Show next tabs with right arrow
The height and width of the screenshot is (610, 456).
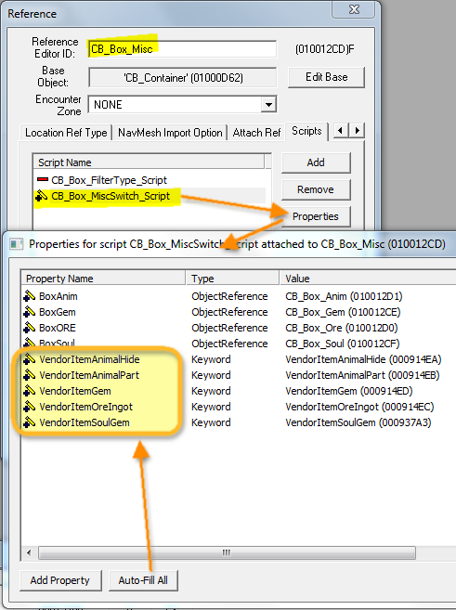click(x=357, y=130)
